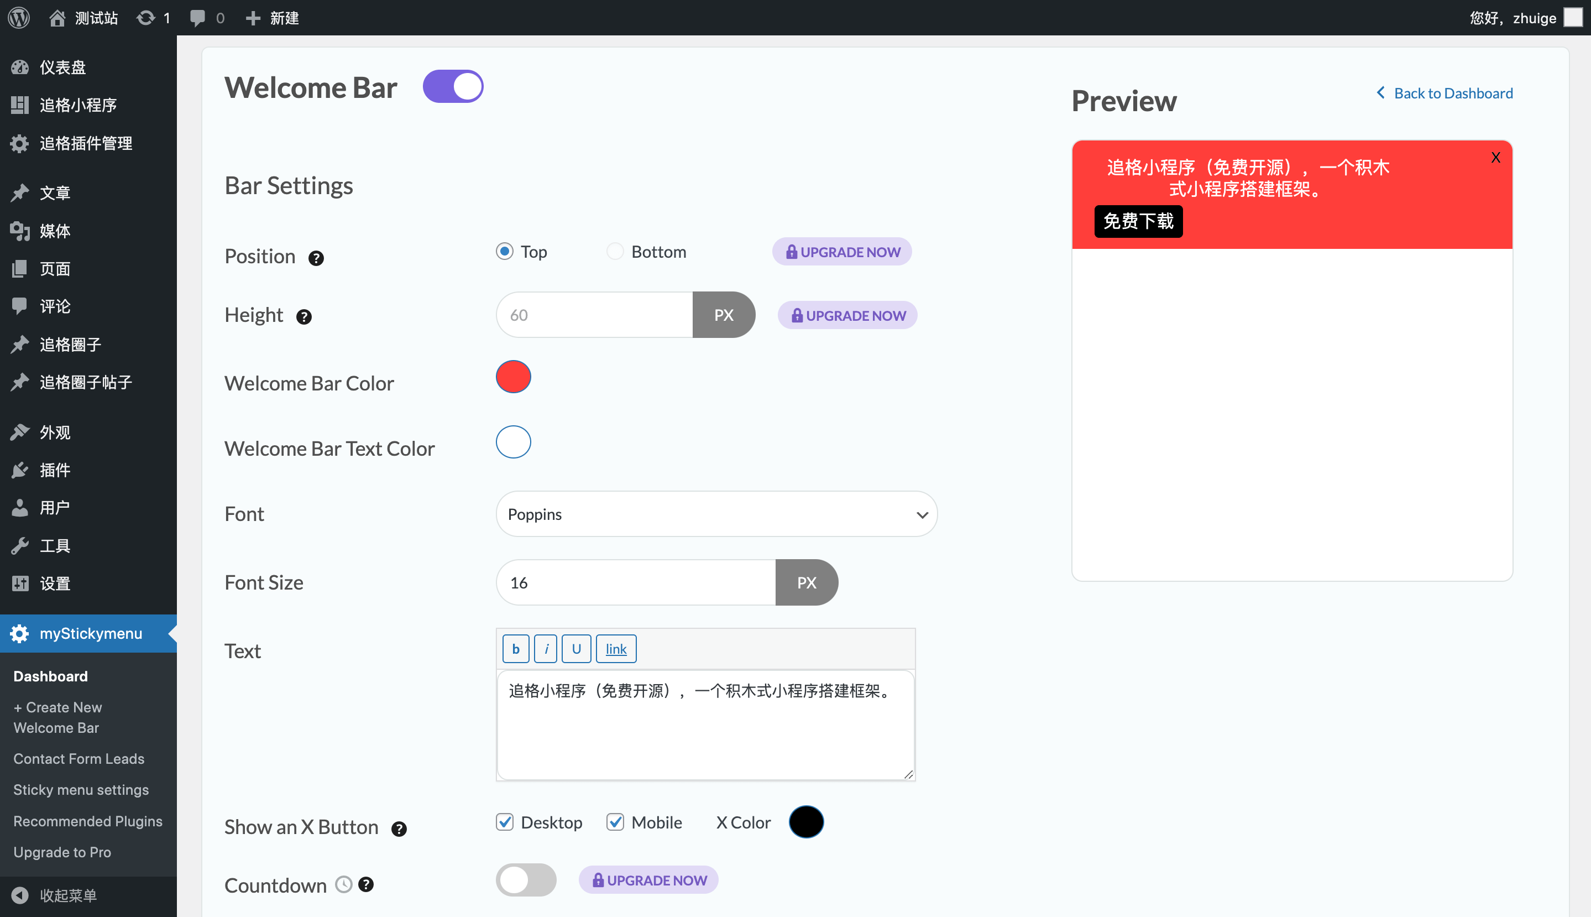The width and height of the screenshot is (1591, 917).
Task: Click UPGRADE NOW next to Countdown
Action: 649,880
